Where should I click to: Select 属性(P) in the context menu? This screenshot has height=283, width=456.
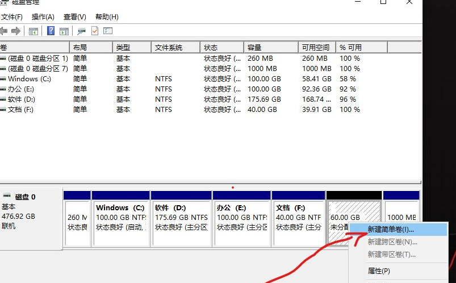[379, 271]
